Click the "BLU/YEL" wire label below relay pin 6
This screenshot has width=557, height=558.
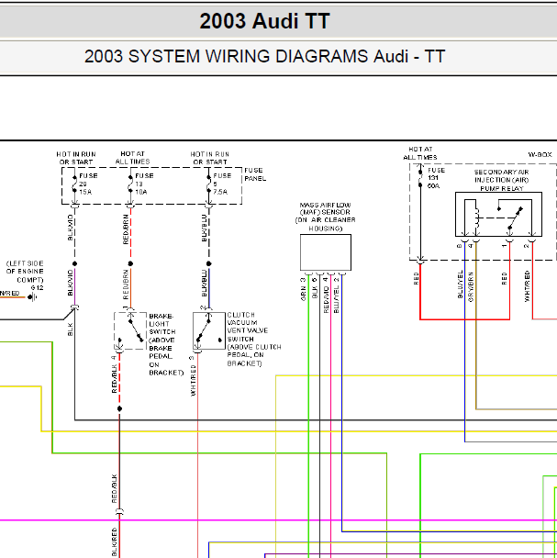[x=460, y=284]
